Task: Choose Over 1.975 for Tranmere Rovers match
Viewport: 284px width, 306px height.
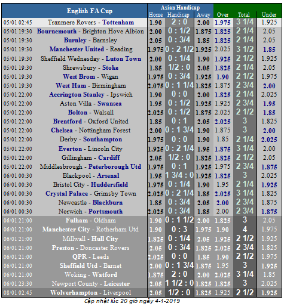Action: pos(222,23)
